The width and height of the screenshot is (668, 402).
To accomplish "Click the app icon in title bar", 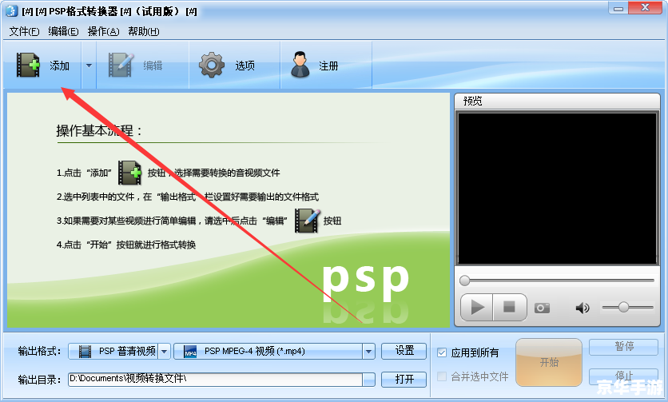I will click(x=11, y=10).
